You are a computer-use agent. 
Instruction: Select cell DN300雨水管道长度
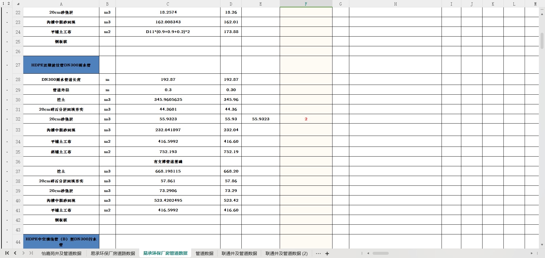61,80
